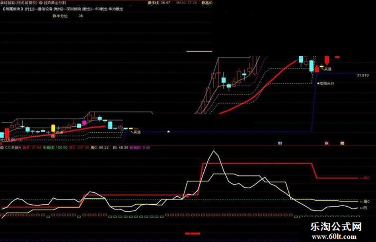The image size is (376, 242).
Task: Click the 31.810 price label
Action: [x=362, y=75]
